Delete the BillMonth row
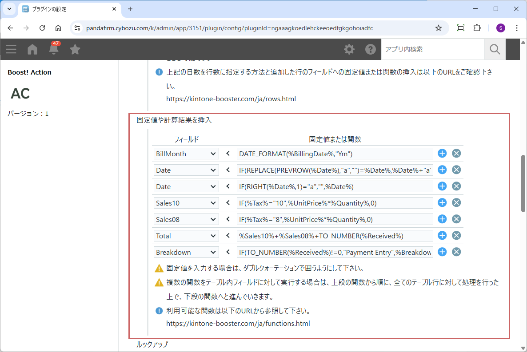This screenshot has width=527, height=352. (456, 154)
